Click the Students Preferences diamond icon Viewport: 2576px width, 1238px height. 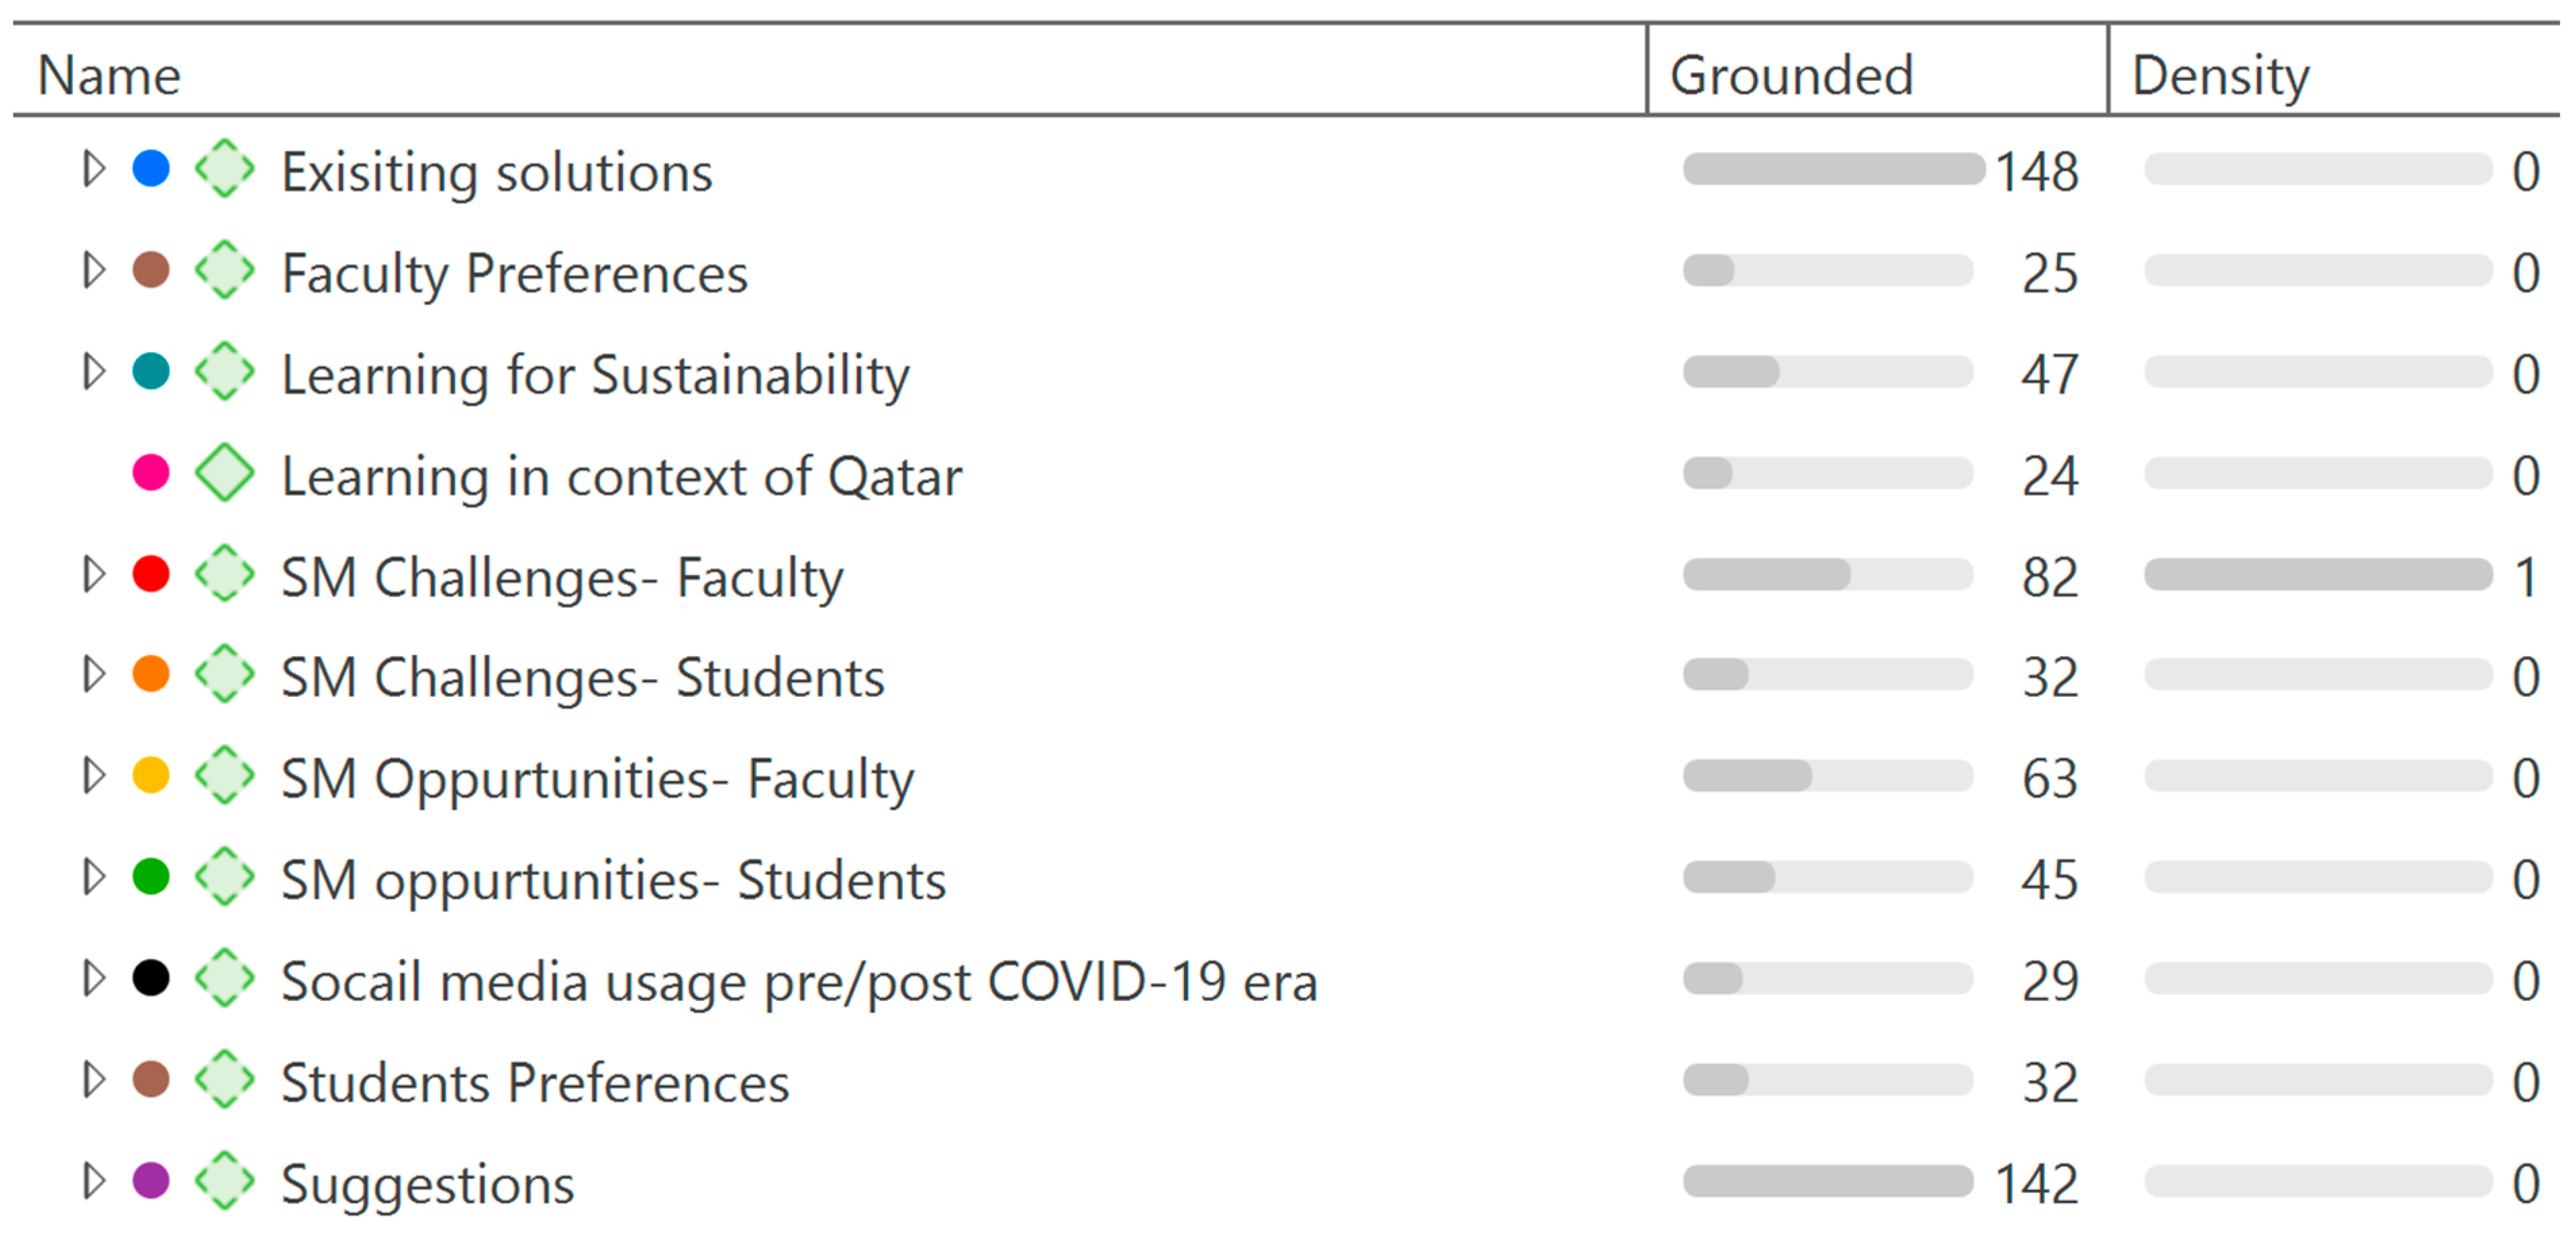[x=224, y=1080]
